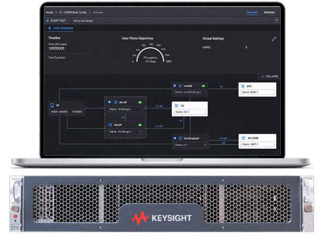Select the TEST OVERVIEW tab
Image resolution: width=321 pixels, height=235 pixels.
[x=61, y=28]
